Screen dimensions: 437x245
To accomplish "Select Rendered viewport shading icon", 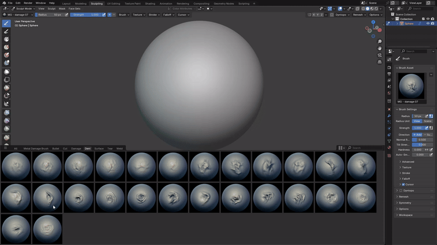I will coord(376,9).
